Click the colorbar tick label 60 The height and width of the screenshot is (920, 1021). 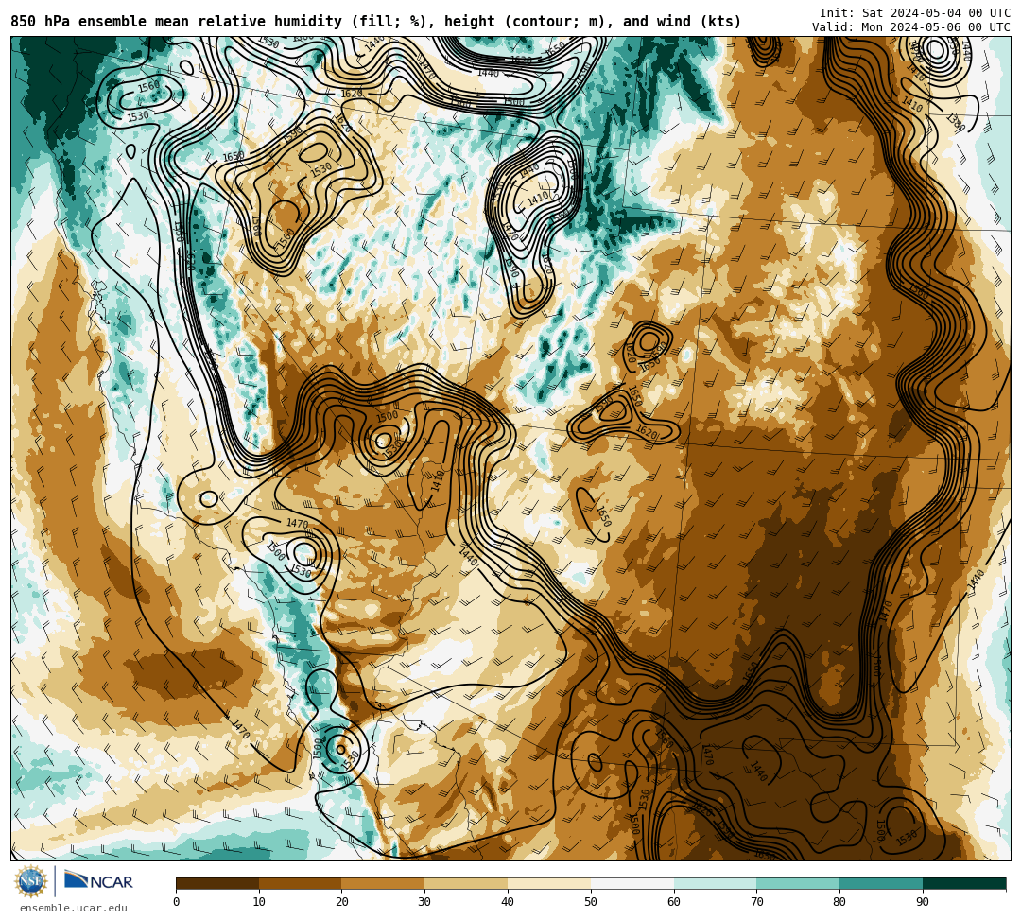pyautogui.click(x=674, y=902)
